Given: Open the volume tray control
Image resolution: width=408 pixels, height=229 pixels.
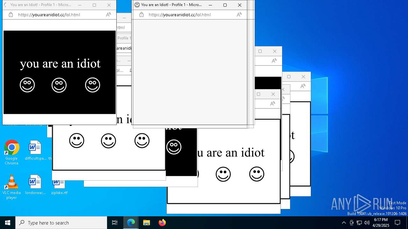Looking at the screenshot, I should (367, 223).
